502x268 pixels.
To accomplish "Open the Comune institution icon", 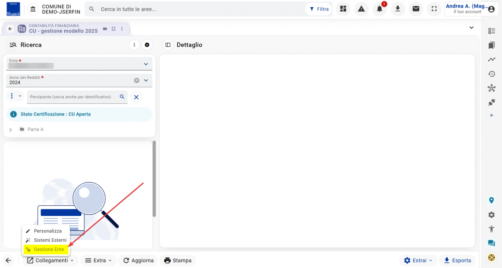I will pos(33,10).
